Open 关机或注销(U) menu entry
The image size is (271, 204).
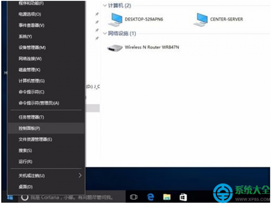pos(47,176)
